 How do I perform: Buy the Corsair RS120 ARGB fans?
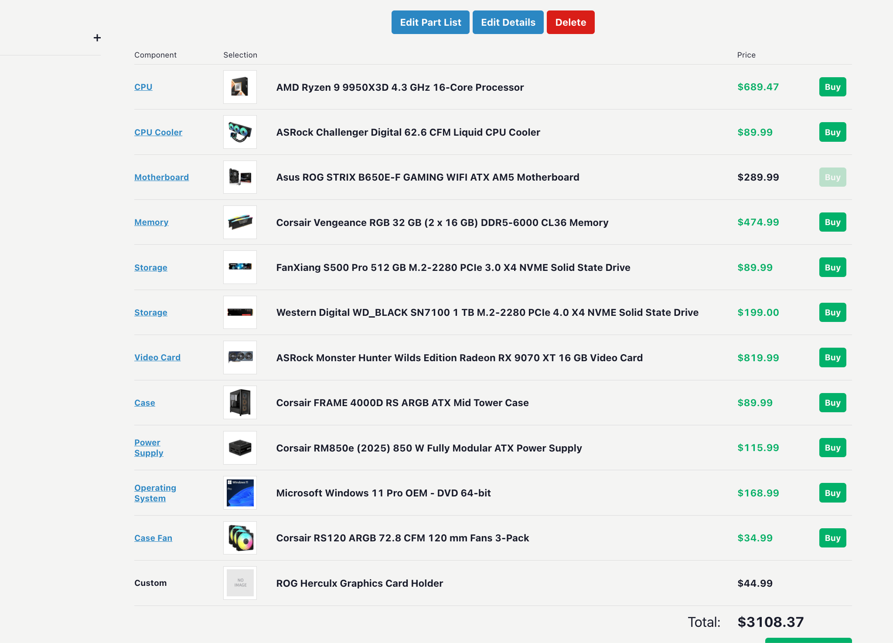point(832,538)
